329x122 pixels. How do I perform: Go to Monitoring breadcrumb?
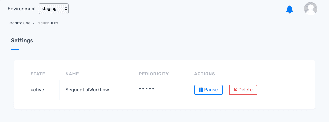20,23
